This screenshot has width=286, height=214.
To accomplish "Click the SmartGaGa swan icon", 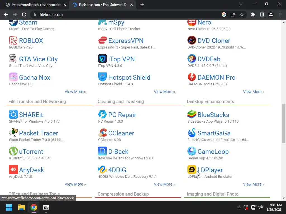I will (192, 133).
